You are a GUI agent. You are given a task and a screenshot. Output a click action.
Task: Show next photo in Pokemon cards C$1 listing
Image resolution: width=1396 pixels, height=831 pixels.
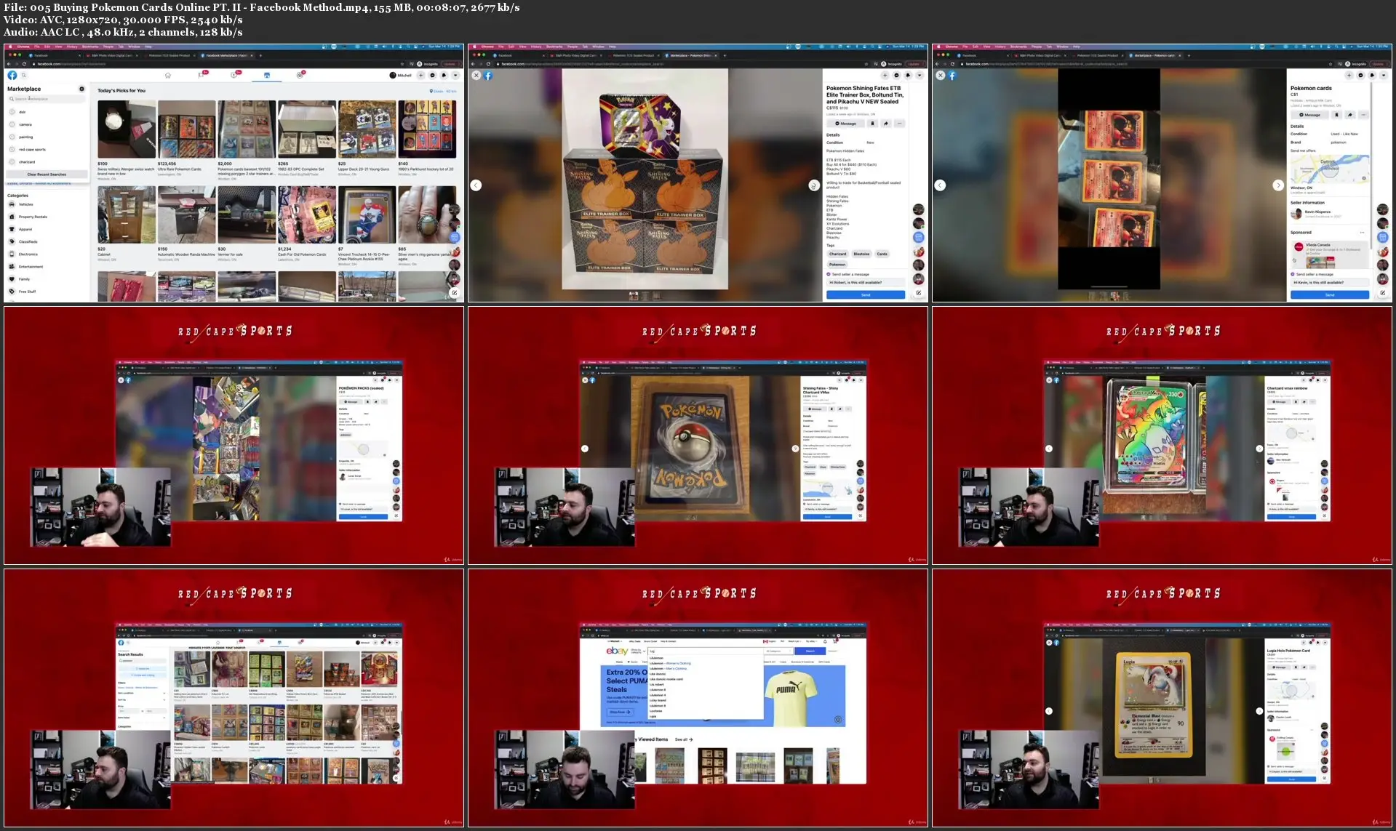tap(1277, 185)
